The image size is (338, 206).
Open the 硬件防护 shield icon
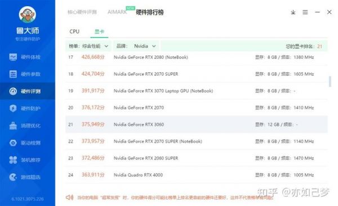tap(13, 108)
